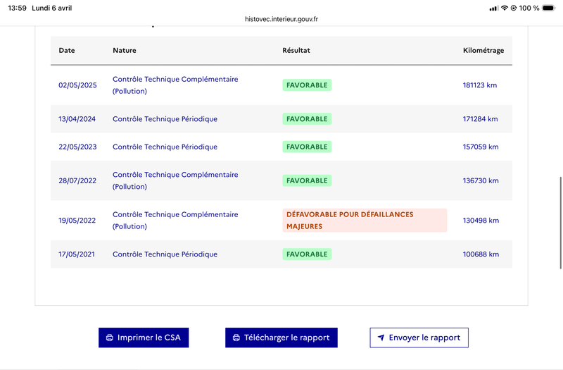The width and height of the screenshot is (563, 370).
Task: Click the Résultat column header
Action: (296, 51)
